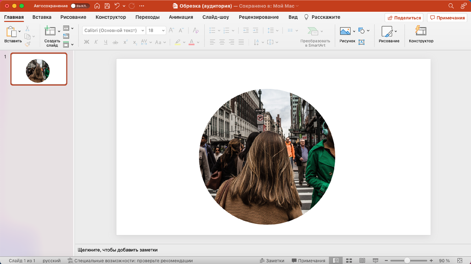Open the shapes dropdown arrow
This screenshot has height=264, width=471.
[x=368, y=31]
